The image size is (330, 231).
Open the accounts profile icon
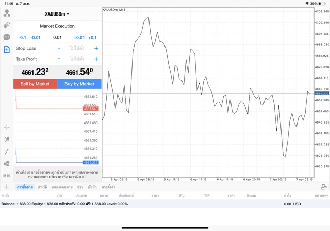coord(7,13)
